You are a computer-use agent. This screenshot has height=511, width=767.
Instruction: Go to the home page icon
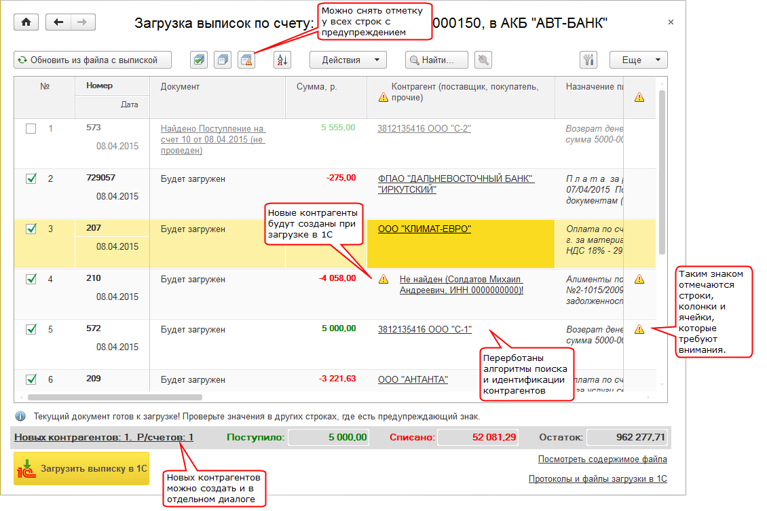point(26,22)
